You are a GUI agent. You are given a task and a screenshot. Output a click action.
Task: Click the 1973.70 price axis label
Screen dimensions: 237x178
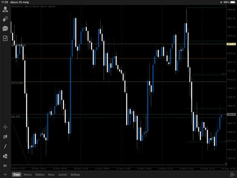(231, 62)
